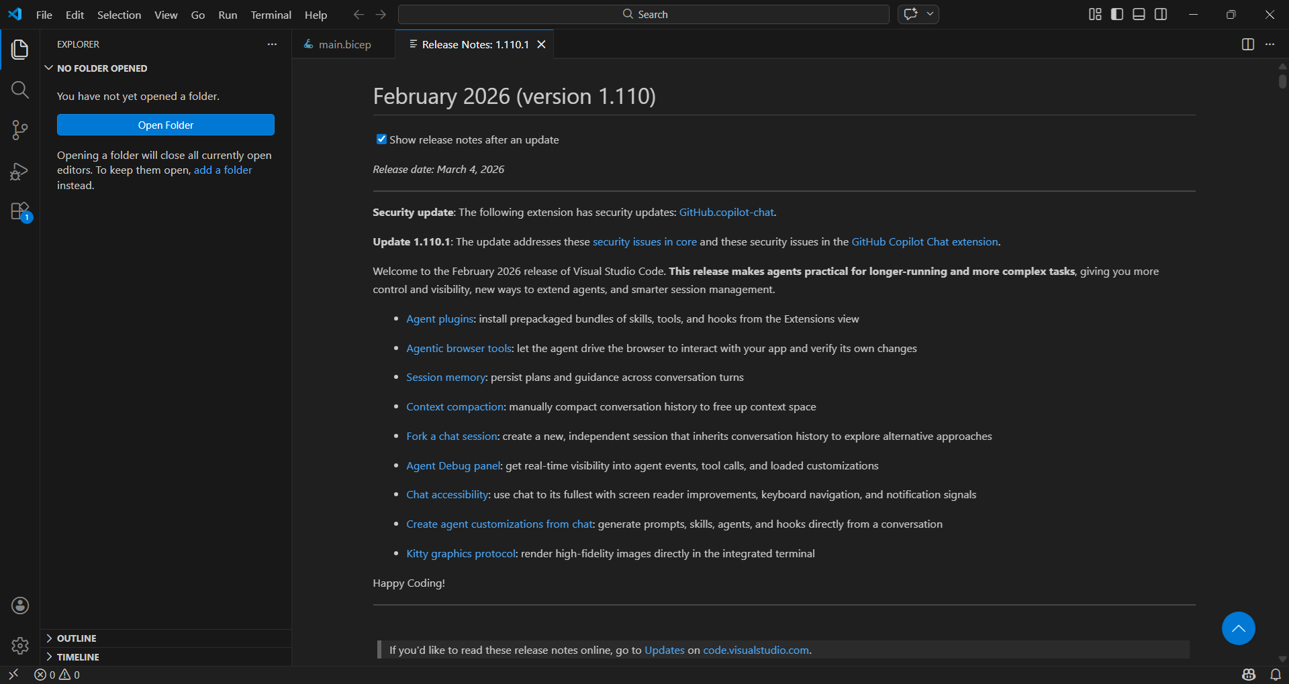Open the Search view in activity bar
1289x684 pixels.
[x=20, y=90]
